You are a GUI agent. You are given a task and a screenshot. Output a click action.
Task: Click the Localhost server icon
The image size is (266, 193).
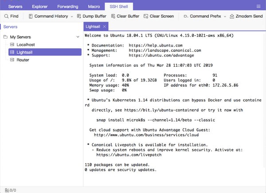click(x=12, y=45)
